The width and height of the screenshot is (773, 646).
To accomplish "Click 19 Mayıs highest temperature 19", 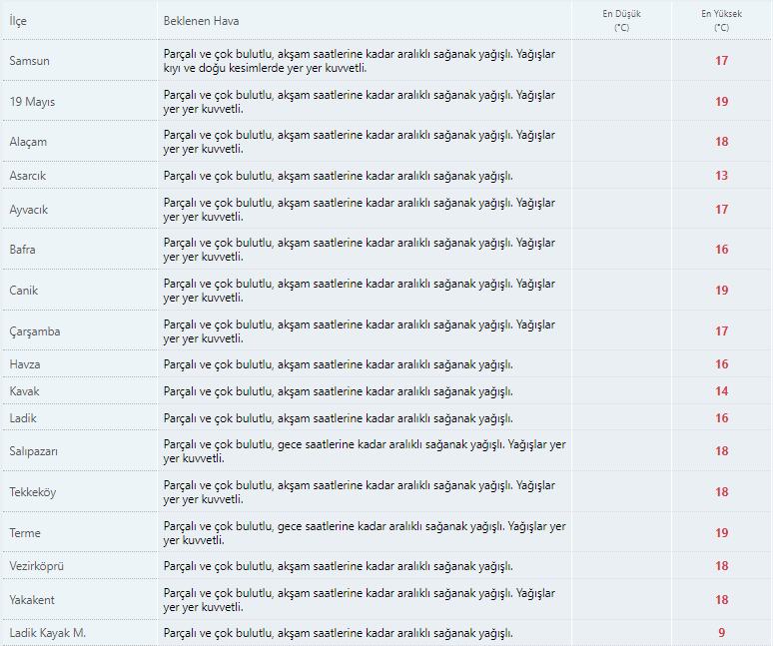I will (722, 102).
